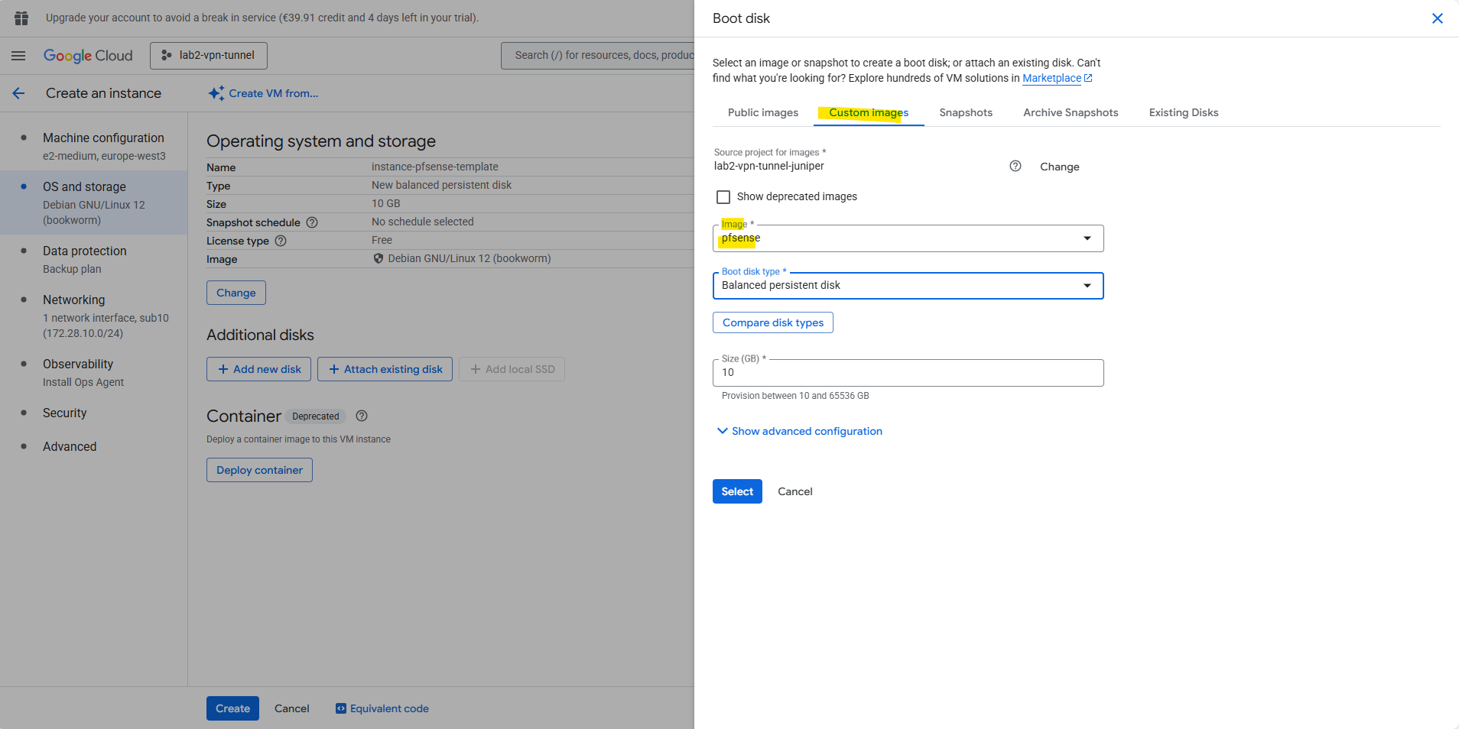Open the hamburger navigation menu
Image resolution: width=1459 pixels, height=729 pixels.
18,56
